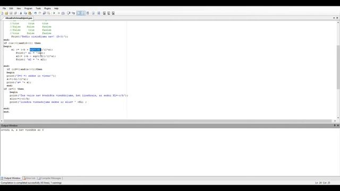Click the highlighted sqrt(d) selection
Image resolution: width=340 pixels, height=191 pixels.
click(x=35, y=50)
